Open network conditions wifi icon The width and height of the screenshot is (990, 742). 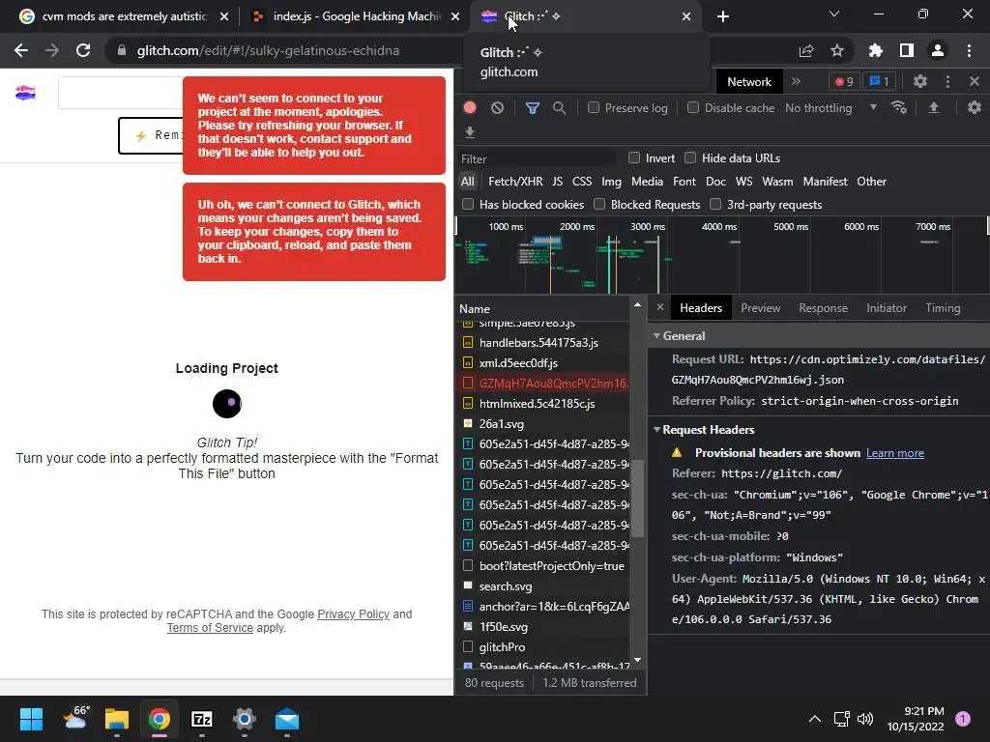(x=898, y=107)
